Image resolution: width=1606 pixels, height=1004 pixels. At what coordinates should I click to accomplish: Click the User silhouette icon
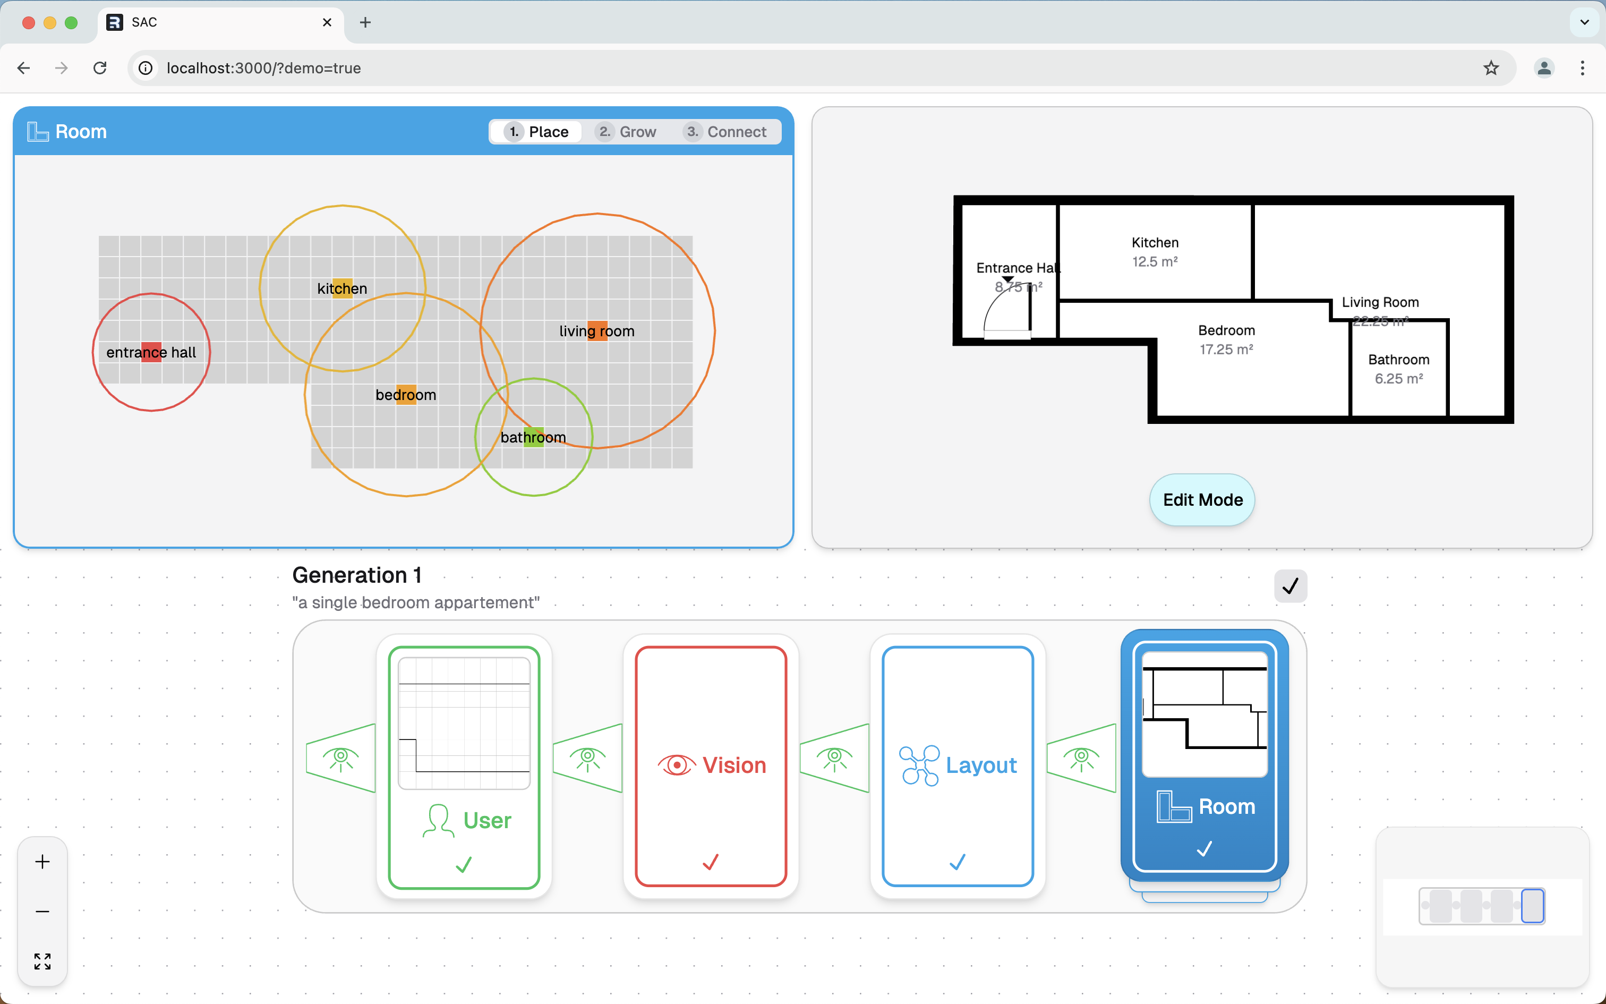coord(438,821)
